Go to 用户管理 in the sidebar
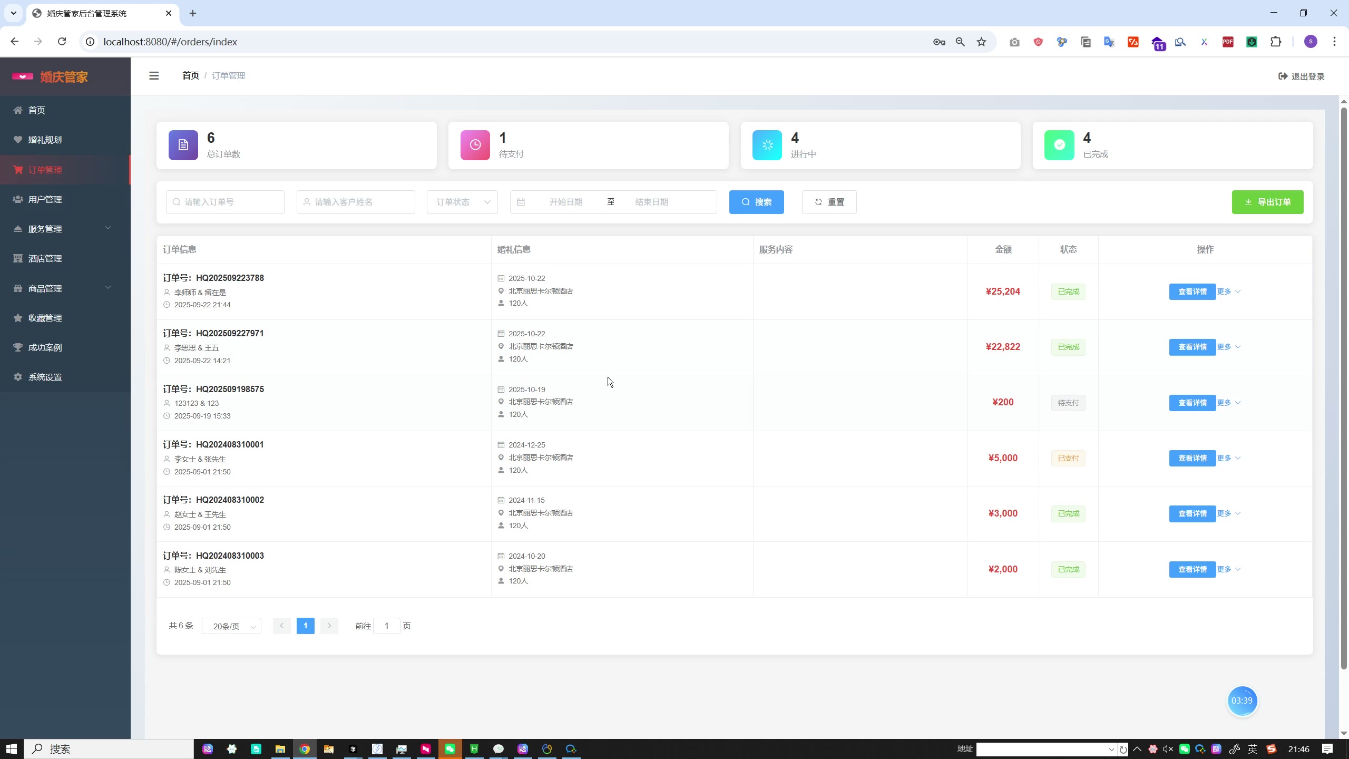 point(45,199)
